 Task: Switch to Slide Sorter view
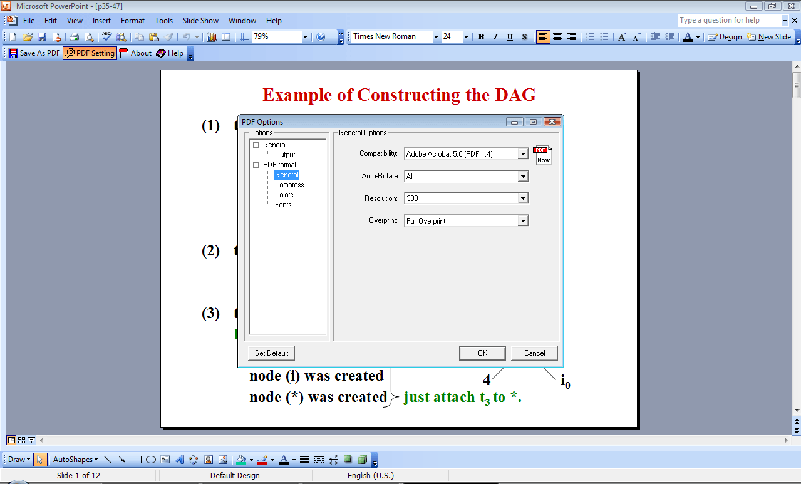(21, 440)
